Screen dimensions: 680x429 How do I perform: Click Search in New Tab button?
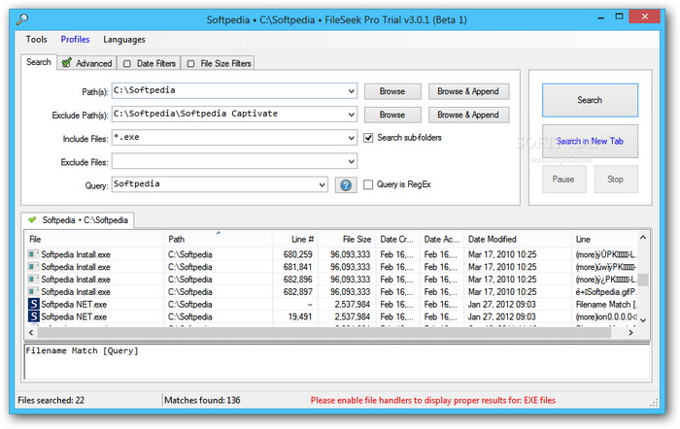click(590, 142)
